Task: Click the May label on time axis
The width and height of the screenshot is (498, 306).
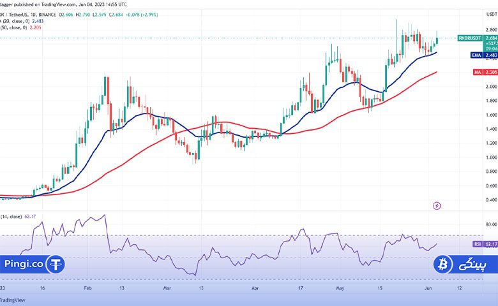Action: click(340, 288)
